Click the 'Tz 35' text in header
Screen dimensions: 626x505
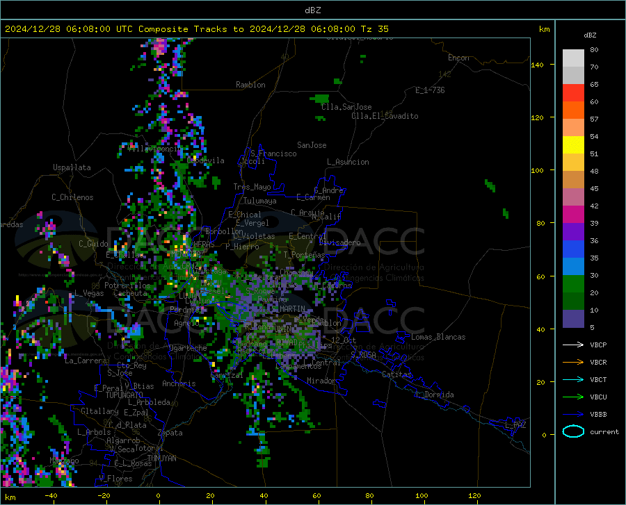pos(374,29)
